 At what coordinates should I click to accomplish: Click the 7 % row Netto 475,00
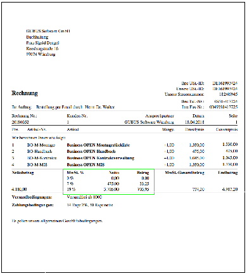click(x=113, y=184)
